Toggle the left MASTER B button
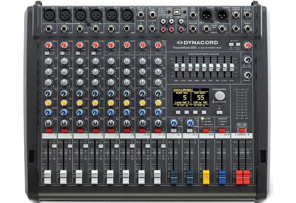The height and width of the screenshot is (203, 296). pos(231,44)
